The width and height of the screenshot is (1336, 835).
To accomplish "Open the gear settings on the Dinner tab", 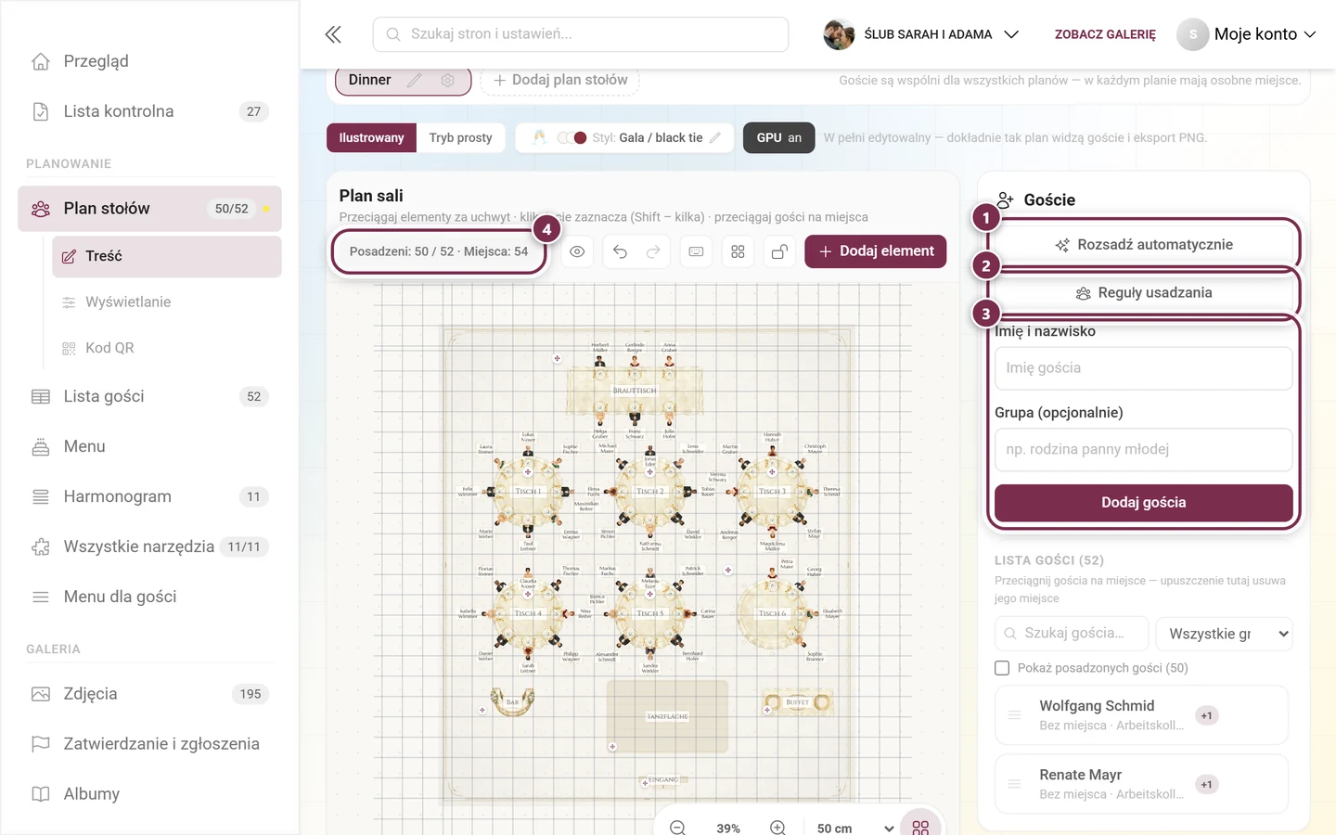I will pyautogui.click(x=448, y=80).
